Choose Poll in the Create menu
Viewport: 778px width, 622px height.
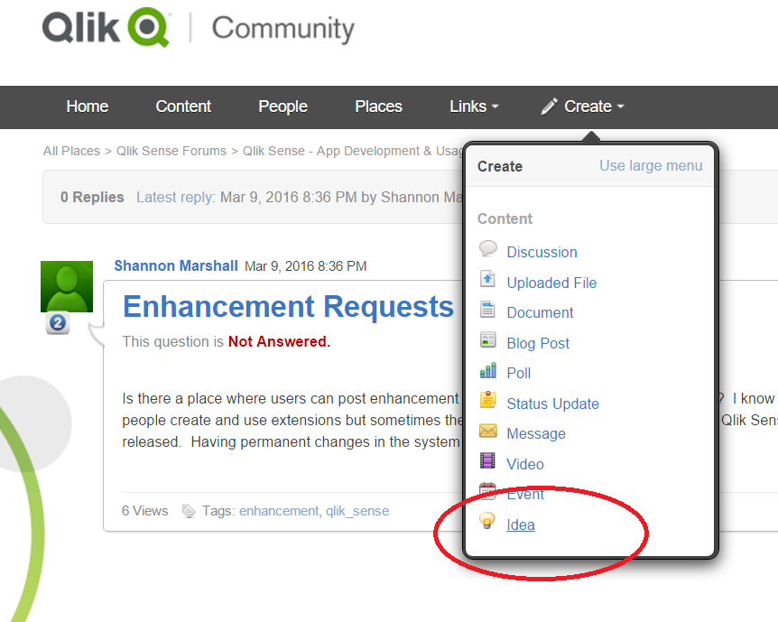pos(518,374)
